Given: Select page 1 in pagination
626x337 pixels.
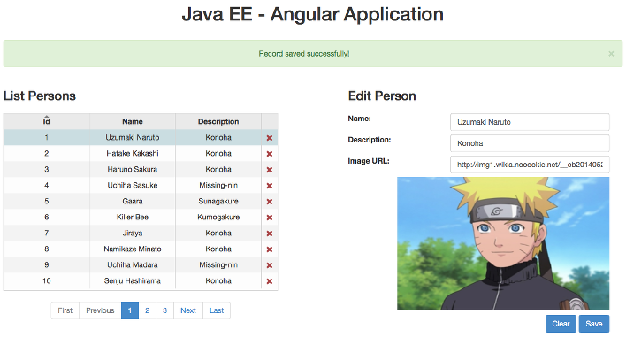Looking at the screenshot, I should 130,310.
